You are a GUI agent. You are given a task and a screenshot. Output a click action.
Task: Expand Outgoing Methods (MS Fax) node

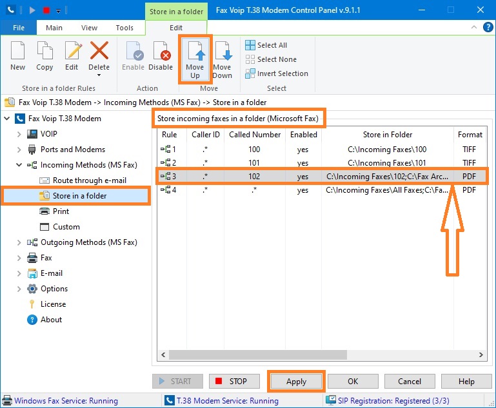point(19,242)
